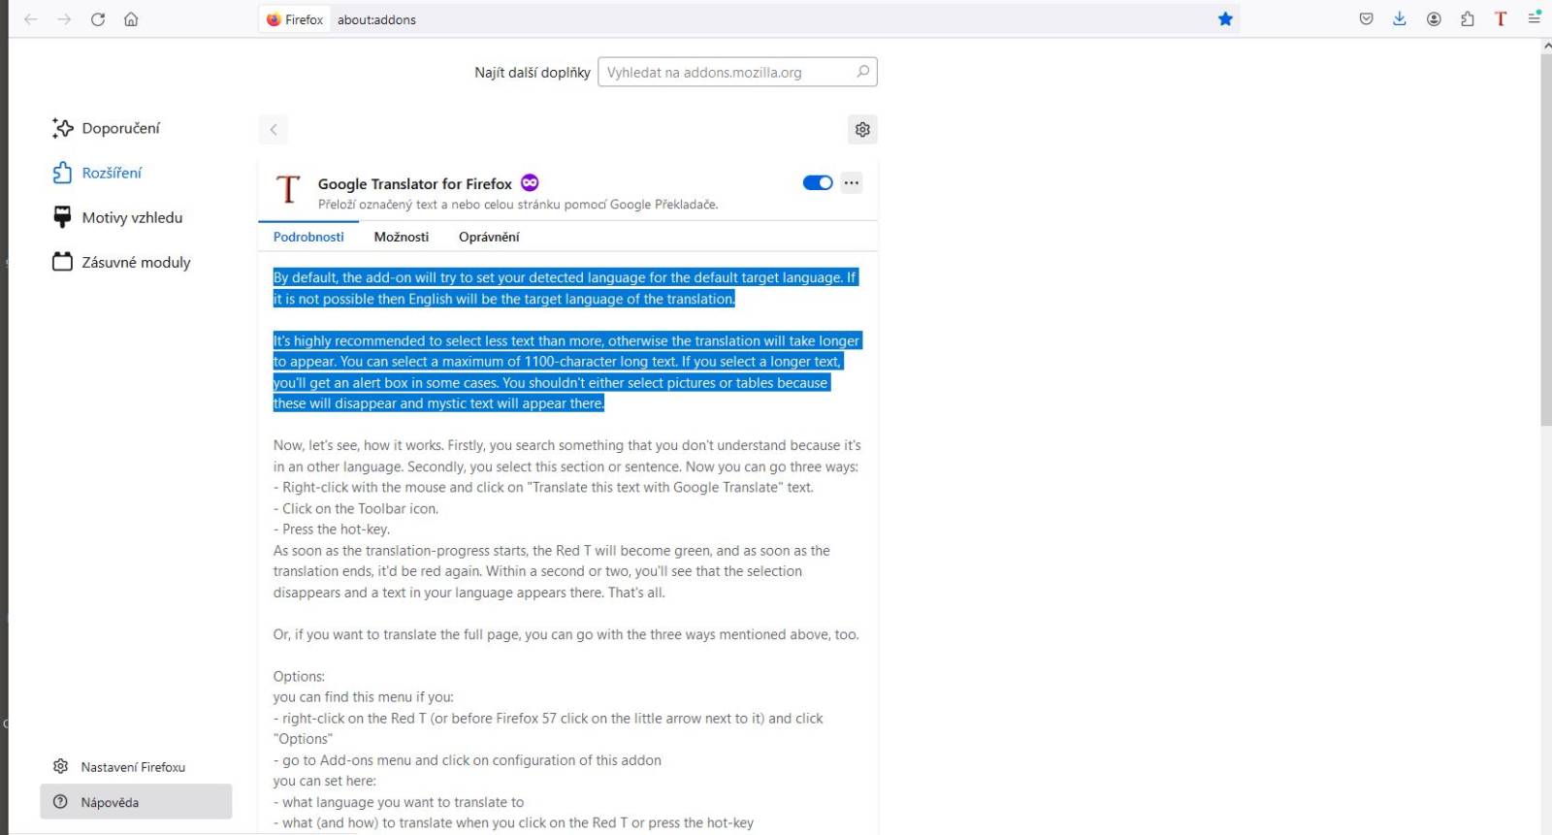Open the Nápověda help link
This screenshot has height=835, width=1552.
point(136,802)
